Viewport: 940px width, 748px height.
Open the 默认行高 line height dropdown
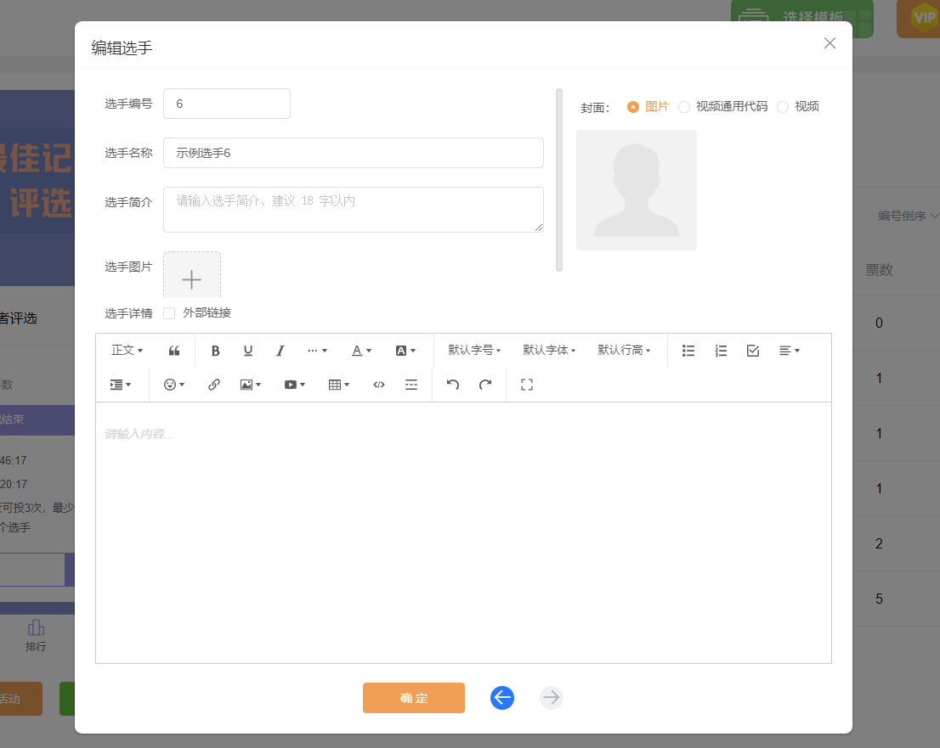(624, 351)
